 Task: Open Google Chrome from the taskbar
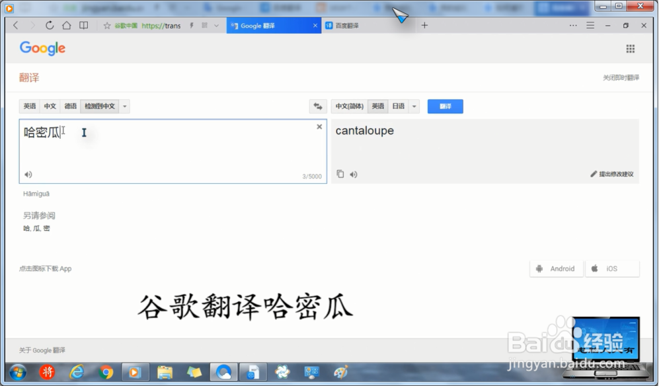pos(106,373)
